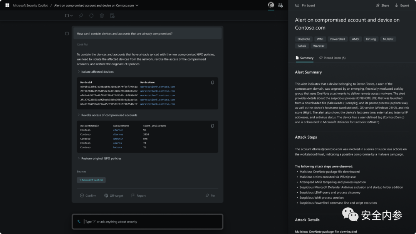Click the dtorres count value 2010

tap(146, 134)
